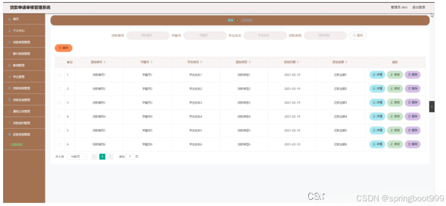Image resolution: width=446 pixels, height=206 pixels.
Task: Collapse the 还款信息管理 menu chevron
Action: (x=40, y=134)
